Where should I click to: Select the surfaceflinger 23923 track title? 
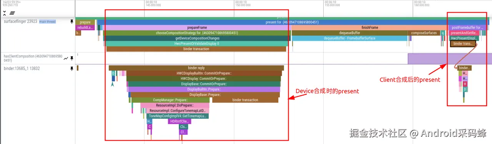click(20, 22)
